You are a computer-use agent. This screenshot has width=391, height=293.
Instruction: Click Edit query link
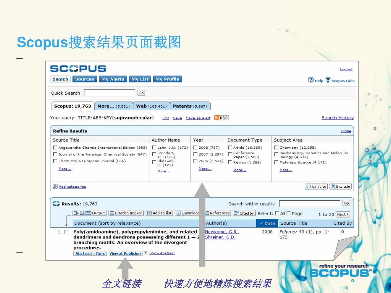166,118
